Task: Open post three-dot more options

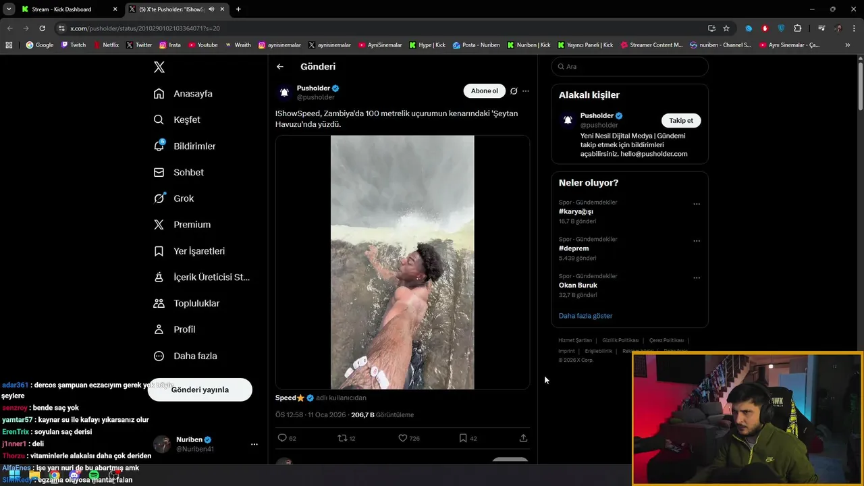Action: pyautogui.click(x=526, y=91)
